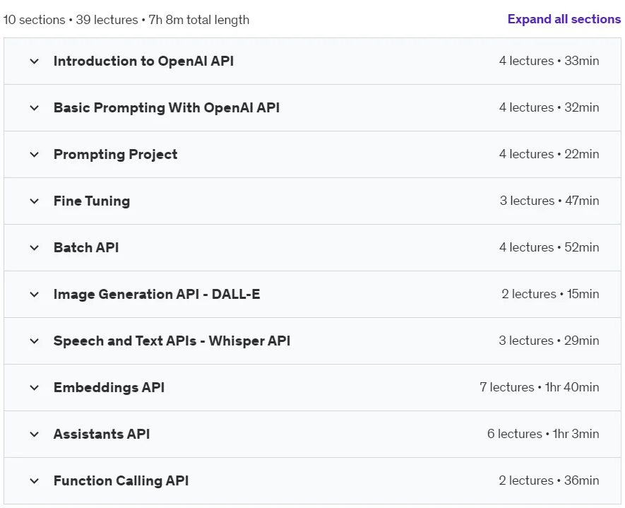Expand chevron for Basic Prompting With OpenAI API

pos(35,108)
